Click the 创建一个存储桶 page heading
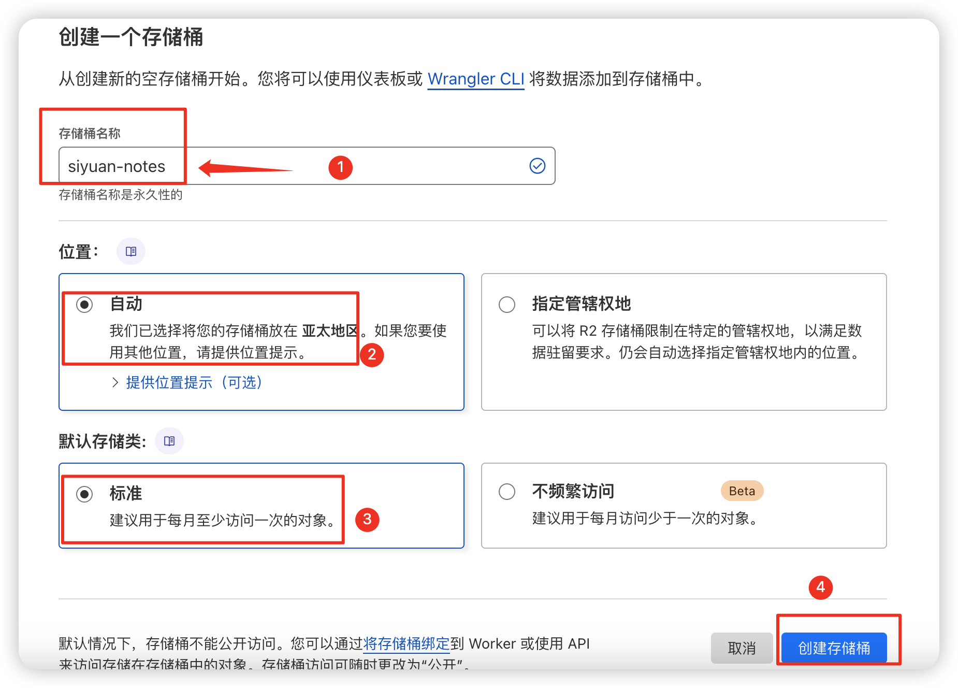This screenshot has width=958, height=688. click(130, 37)
